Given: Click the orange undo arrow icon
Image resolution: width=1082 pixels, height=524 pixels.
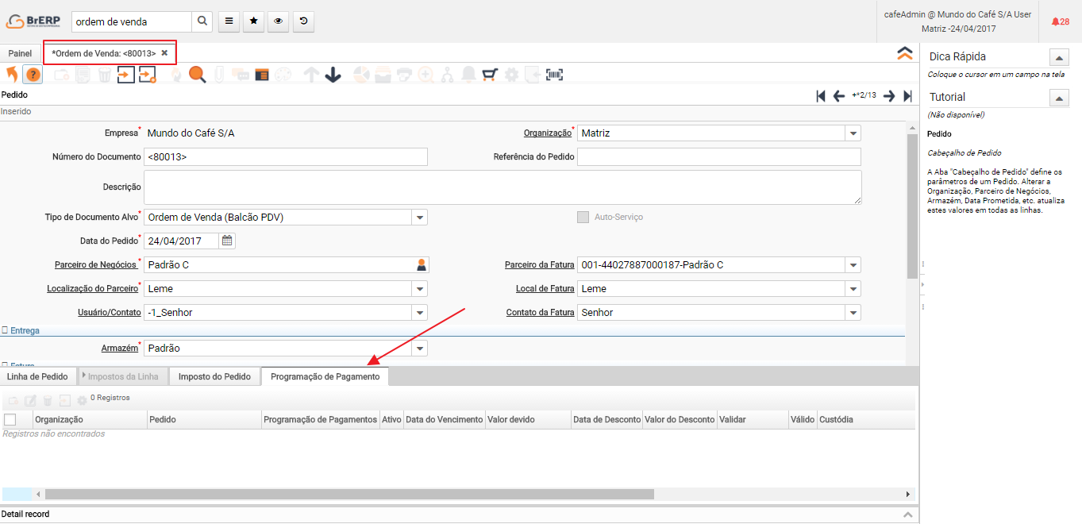Looking at the screenshot, I should (12, 75).
